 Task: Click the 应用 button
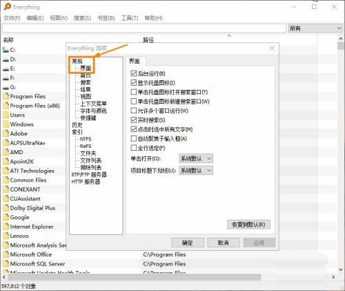[x=259, y=243]
